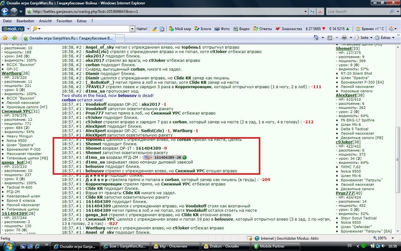
Task: Open the Ansicht menu
Action: coord(45,21)
